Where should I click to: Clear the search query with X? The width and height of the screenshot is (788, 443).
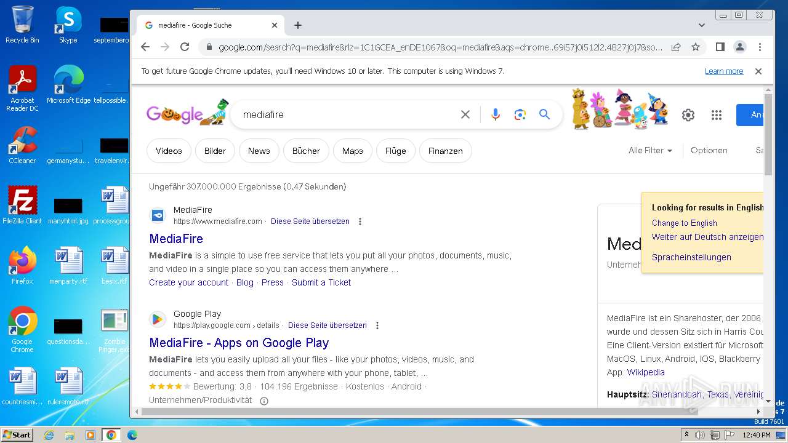tap(465, 114)
